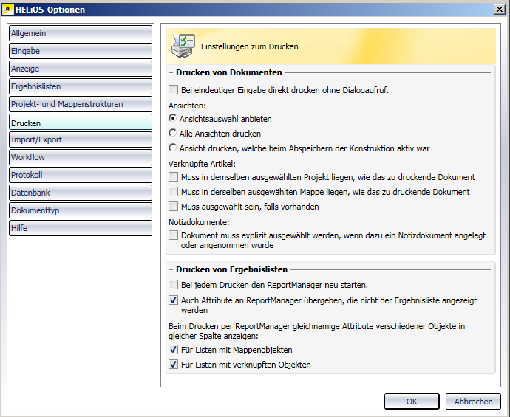Click the 'Drucken von Dokumenten' section title
Image resolution: width=510 pixels, height=417 pixels.
pos(229,72)
